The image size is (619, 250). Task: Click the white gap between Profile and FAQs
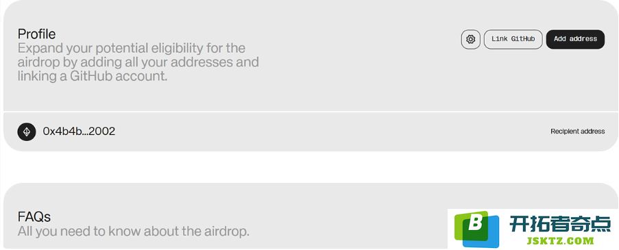(x=310, y=167)
